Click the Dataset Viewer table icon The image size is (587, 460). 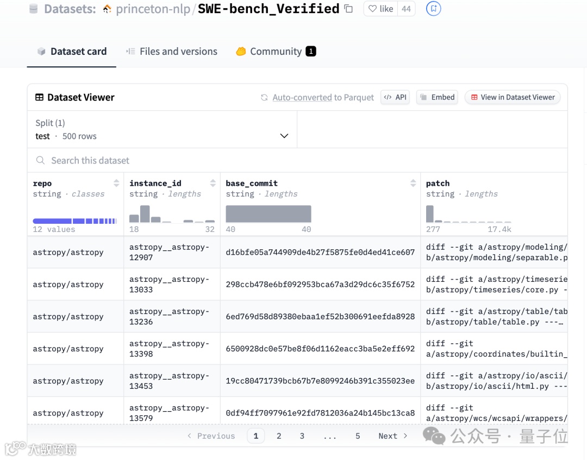click(x=39, y=97)
